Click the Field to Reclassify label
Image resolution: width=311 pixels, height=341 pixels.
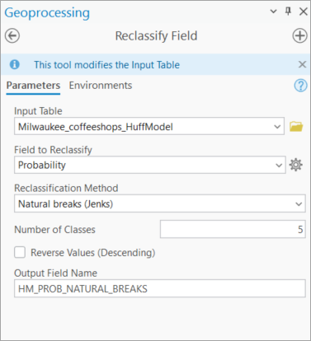[x=53, y=150]
